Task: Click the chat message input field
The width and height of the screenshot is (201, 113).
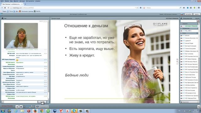Action: pyautogui.click(x=21, y=102)
